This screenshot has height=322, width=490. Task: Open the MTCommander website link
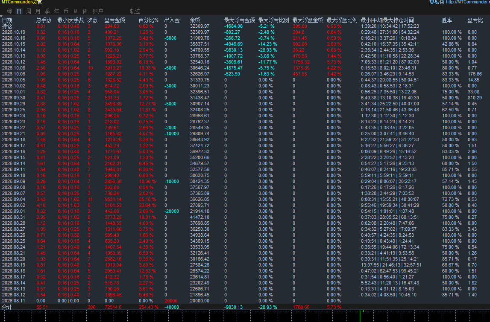[468, 2]
